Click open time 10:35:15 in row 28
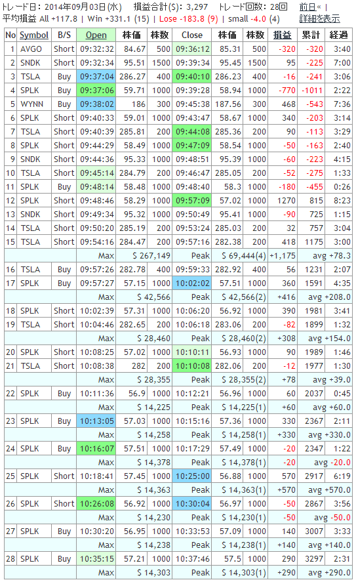This screenshot has height=582, width=356. coord(96,558)
